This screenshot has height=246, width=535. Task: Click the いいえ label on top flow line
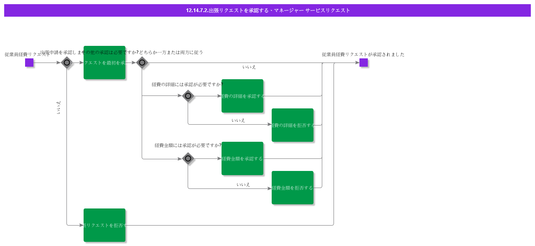pyautogui.click(x=249, y=67)
